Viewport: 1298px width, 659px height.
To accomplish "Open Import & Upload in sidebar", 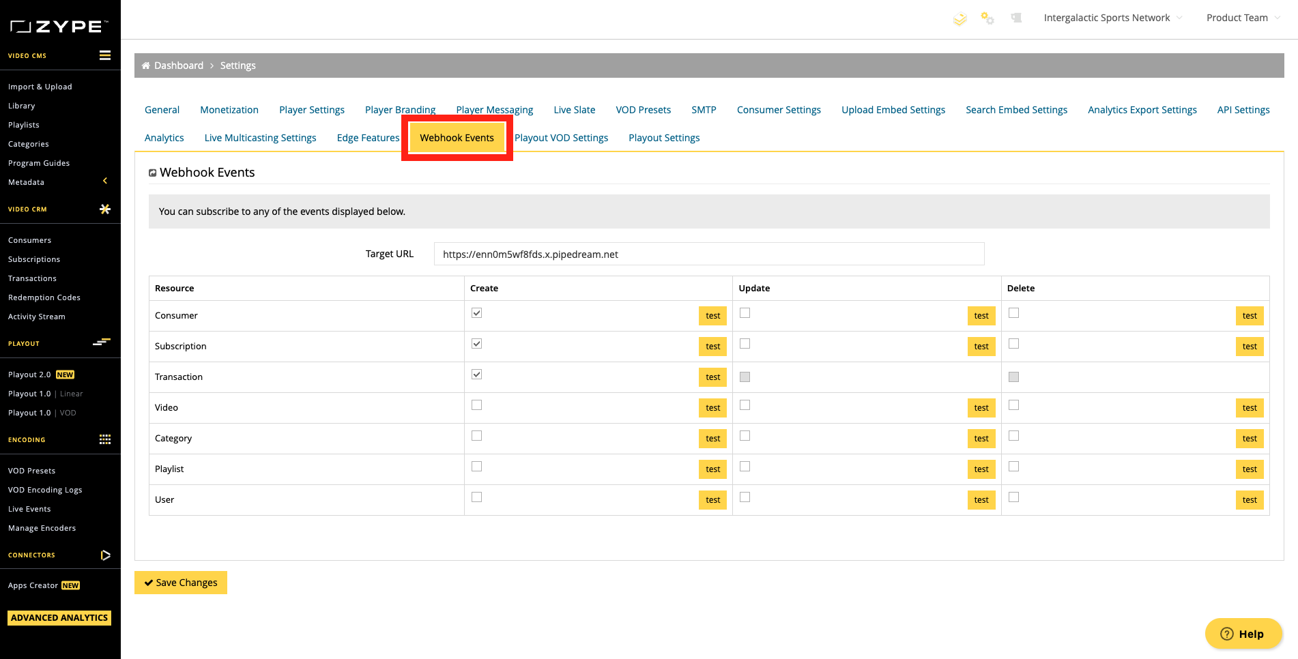I will 40,87.
